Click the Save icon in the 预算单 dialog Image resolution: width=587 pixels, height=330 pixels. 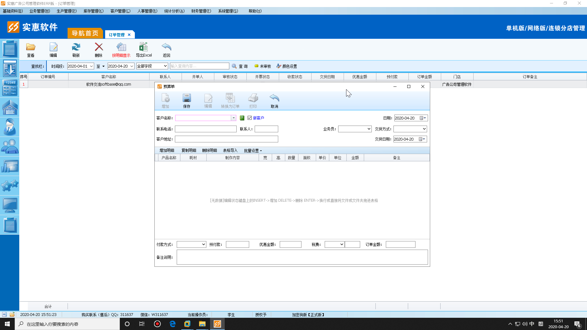tap(186, 98)
